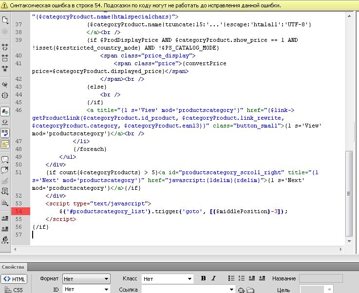Open the Ссылка dropdown arrow
Screen dimensions: 359x293
click(x=231, y=290)
